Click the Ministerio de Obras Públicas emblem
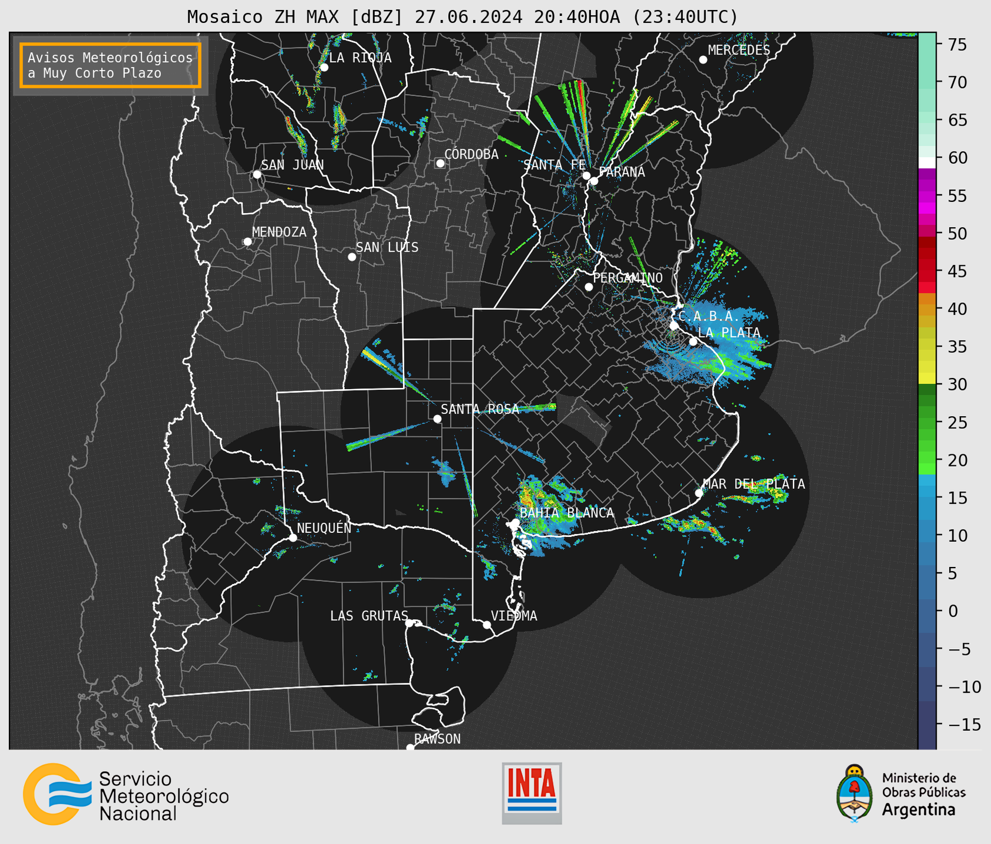 point(855,793)
